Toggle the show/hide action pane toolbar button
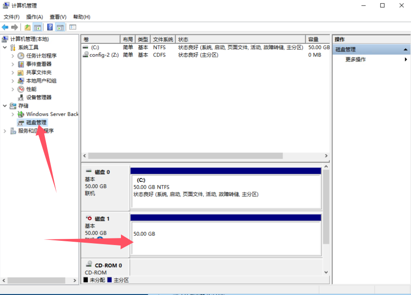The image size is (411, 295). tap(60, 27)
